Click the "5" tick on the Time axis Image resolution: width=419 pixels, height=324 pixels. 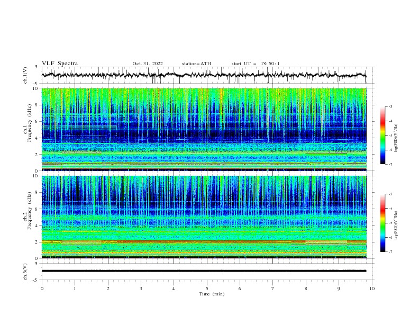(x=207, y=289)
